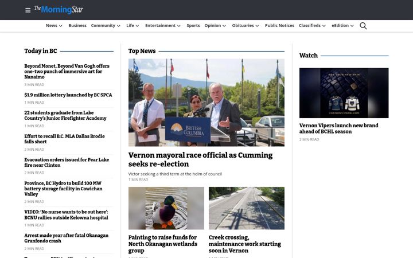Read Evacuation orders Pear Lake fire story

point(67,162)
